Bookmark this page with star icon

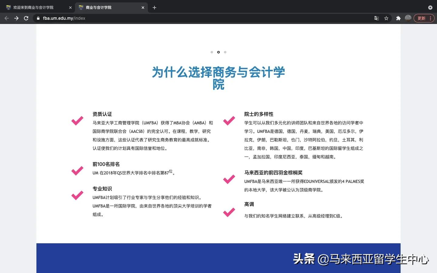pyautogui.click(x=386, y=18)
